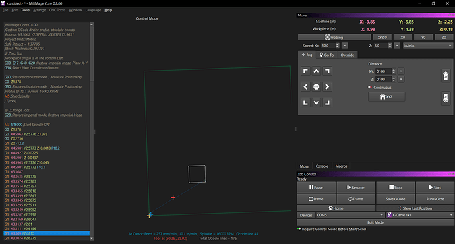The height and width of the screenshot is (244, 455).
Task: Click the MillMage app logo in title bar
Action: pos(3,3)
